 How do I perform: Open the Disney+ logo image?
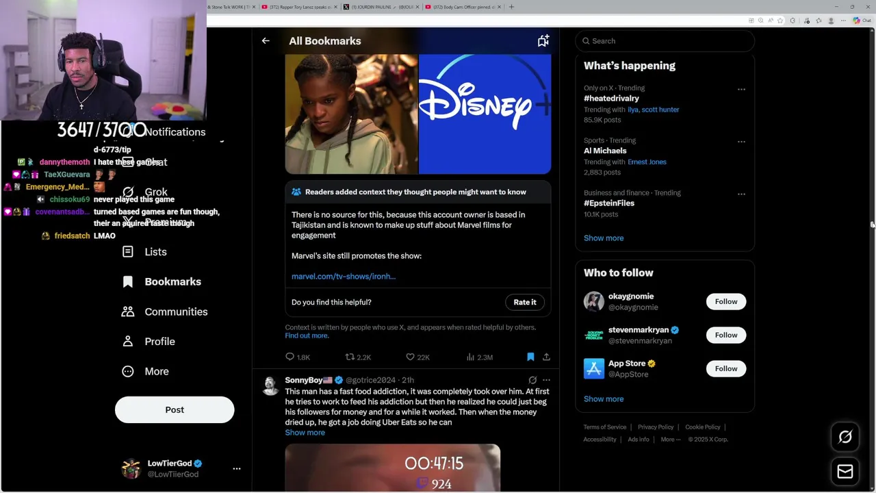tap(485, 114)
